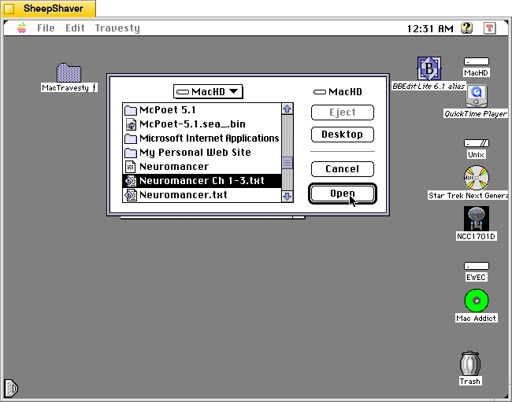
Task: Click the file list scroll down arrow
Action: [x=288, y=196]
